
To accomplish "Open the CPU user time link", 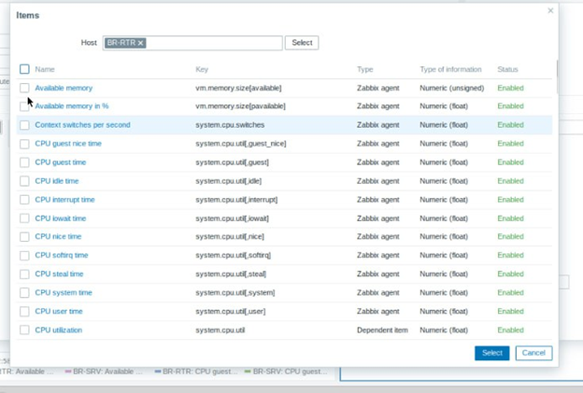I will tap(59, 312).
